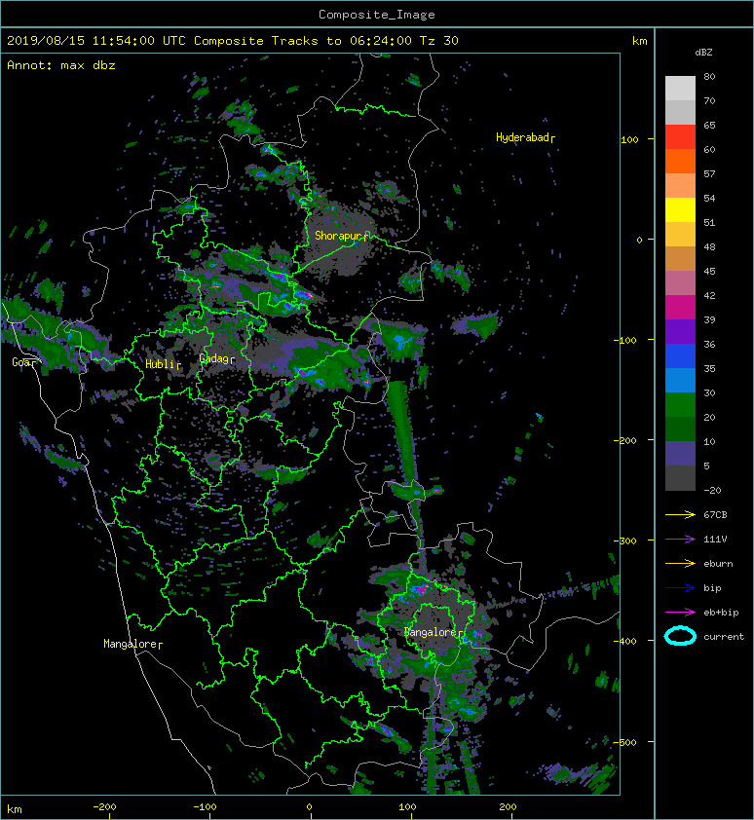Click the Bangalore city label
754x820 pixels.
432,632
